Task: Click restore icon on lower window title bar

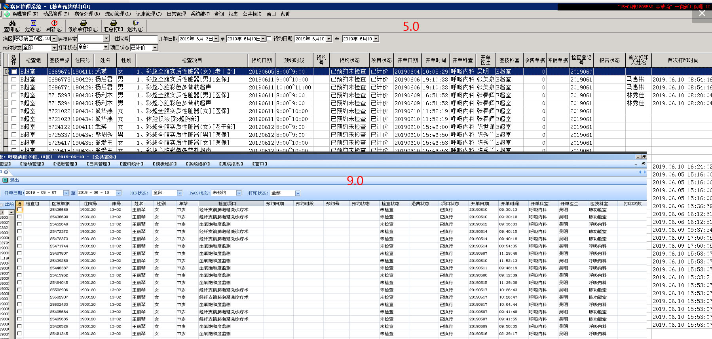Action: click(x=644, y=157)
